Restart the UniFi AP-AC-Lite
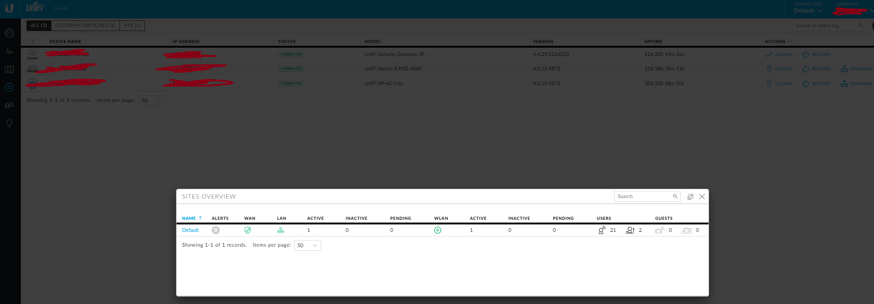874x304 pixels. (817, 84)
